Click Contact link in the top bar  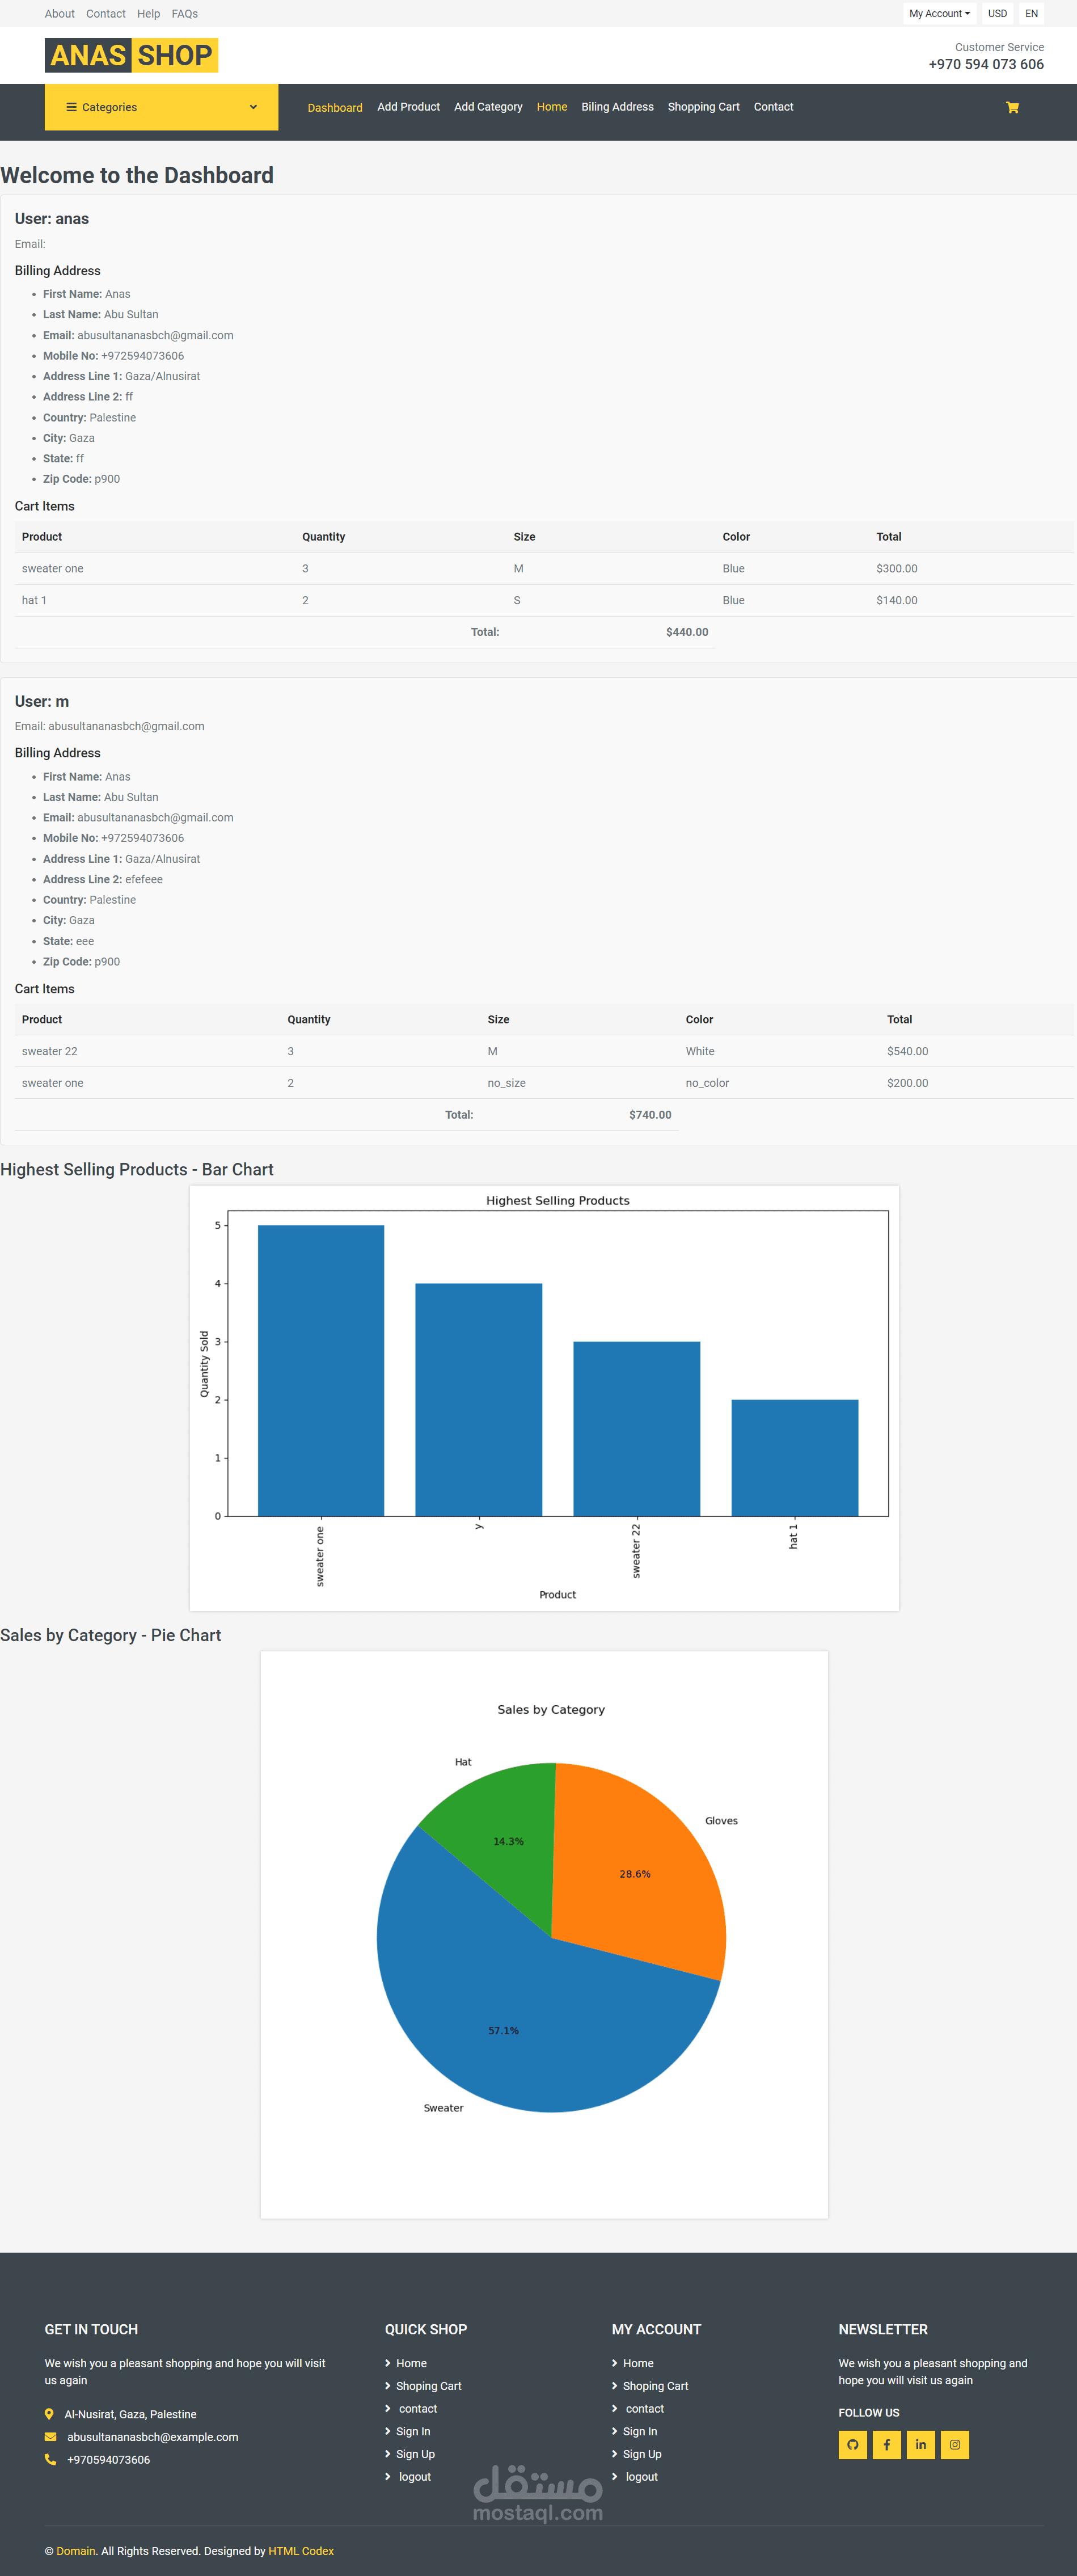click(x=105, y=14)
